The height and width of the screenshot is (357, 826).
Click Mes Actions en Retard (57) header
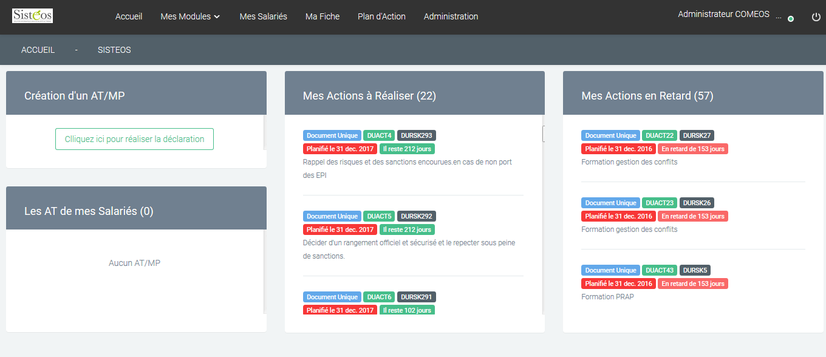(693, 93)
